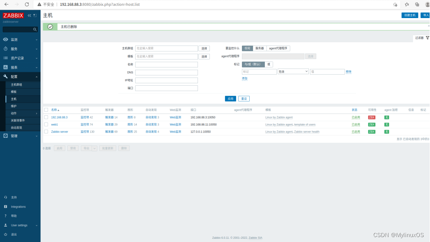This screenshot has width=430, height=242.
Task: Check the Zabbix server host checkbox
Action: [x=46, y=131]
